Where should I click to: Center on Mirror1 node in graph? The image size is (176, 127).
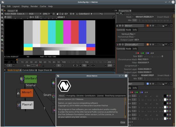(123, 26)
